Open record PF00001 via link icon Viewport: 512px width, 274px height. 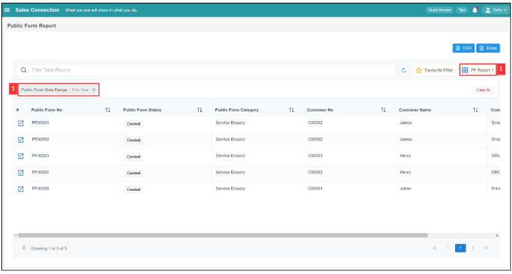[21, 123]
